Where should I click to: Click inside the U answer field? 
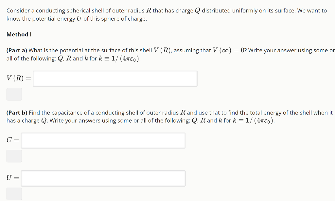click(103, 178)
